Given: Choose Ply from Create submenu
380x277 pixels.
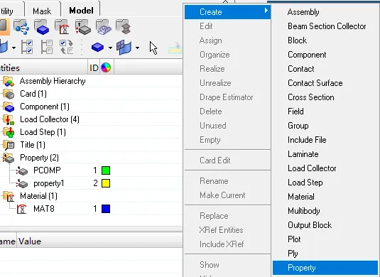Looking at the screenshot, I should [x=293, y=254].
